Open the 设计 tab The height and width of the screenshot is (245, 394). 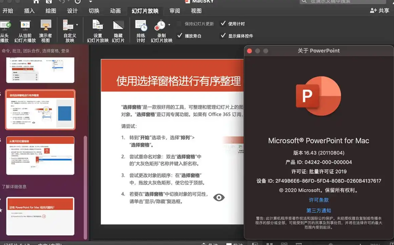pos(72,11)
